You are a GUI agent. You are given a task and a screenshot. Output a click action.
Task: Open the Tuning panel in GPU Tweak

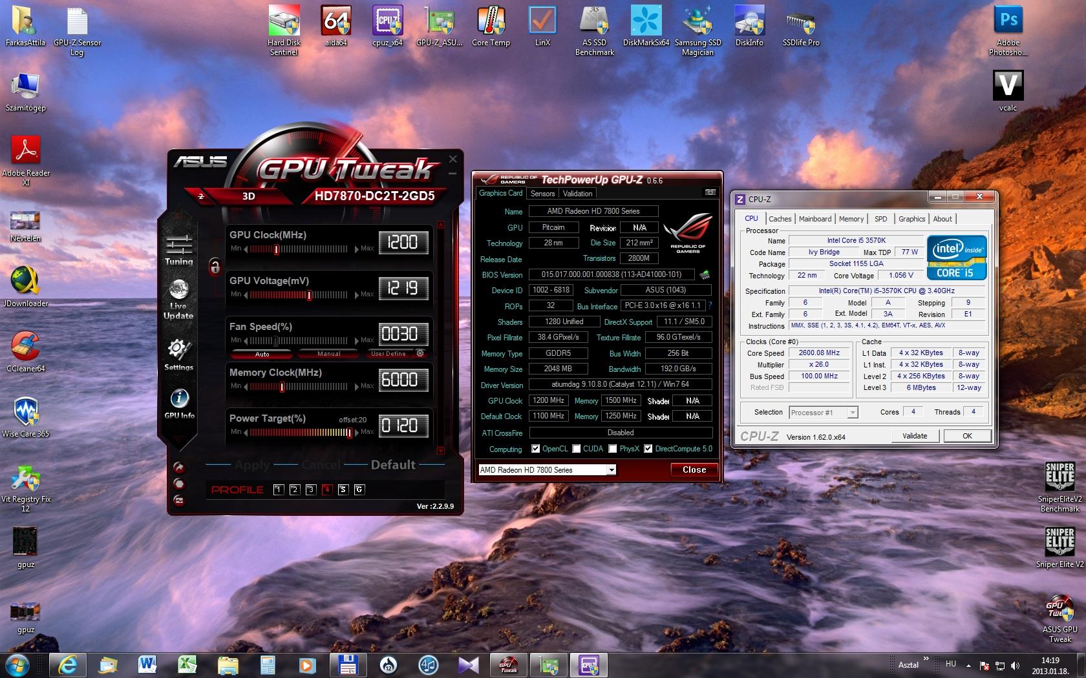(178, 250)
